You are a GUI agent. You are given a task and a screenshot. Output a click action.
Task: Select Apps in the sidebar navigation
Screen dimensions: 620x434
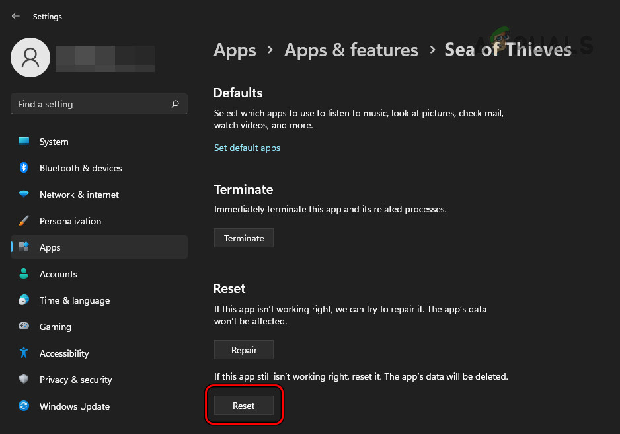(x=50, y=247)
